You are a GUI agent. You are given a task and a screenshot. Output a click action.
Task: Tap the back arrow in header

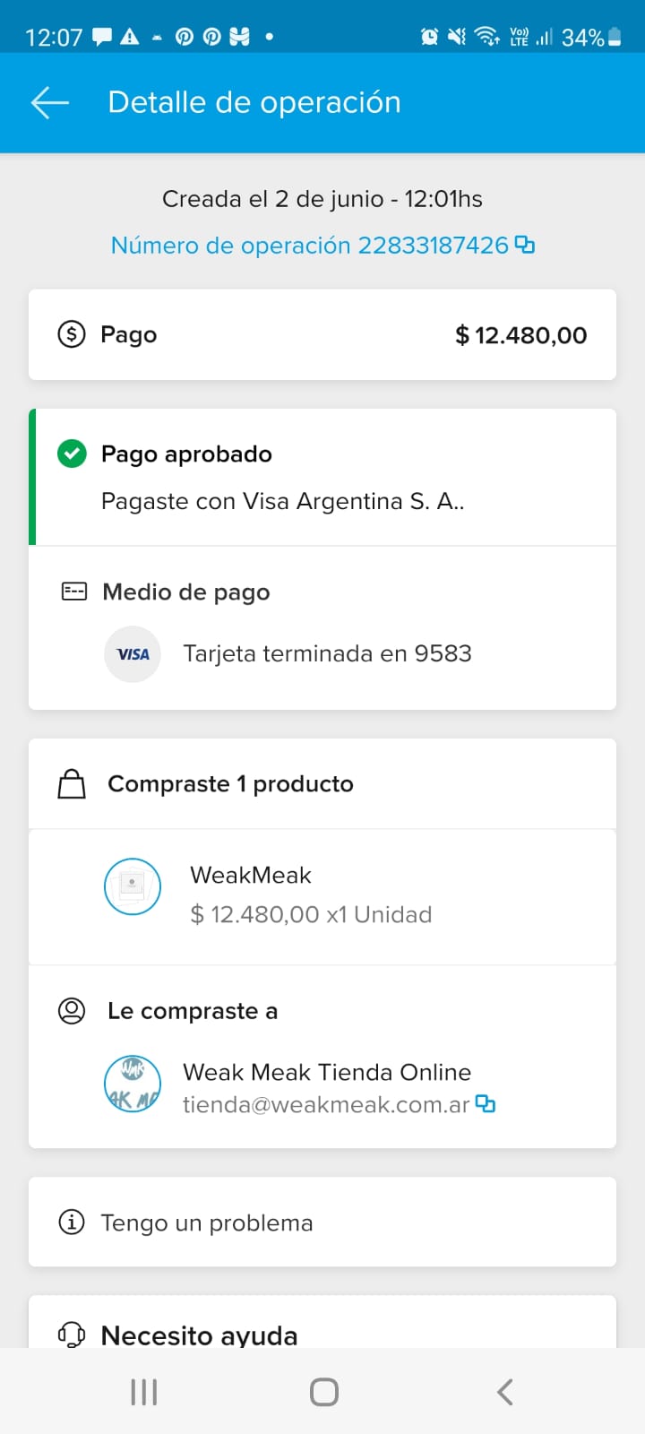coord(50,103)
